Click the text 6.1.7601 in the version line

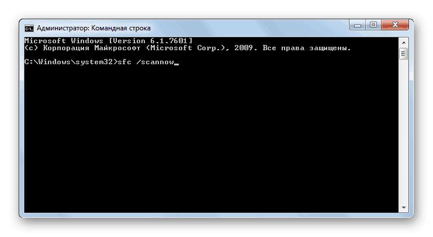pyautogui.click(x=169, y=41)
